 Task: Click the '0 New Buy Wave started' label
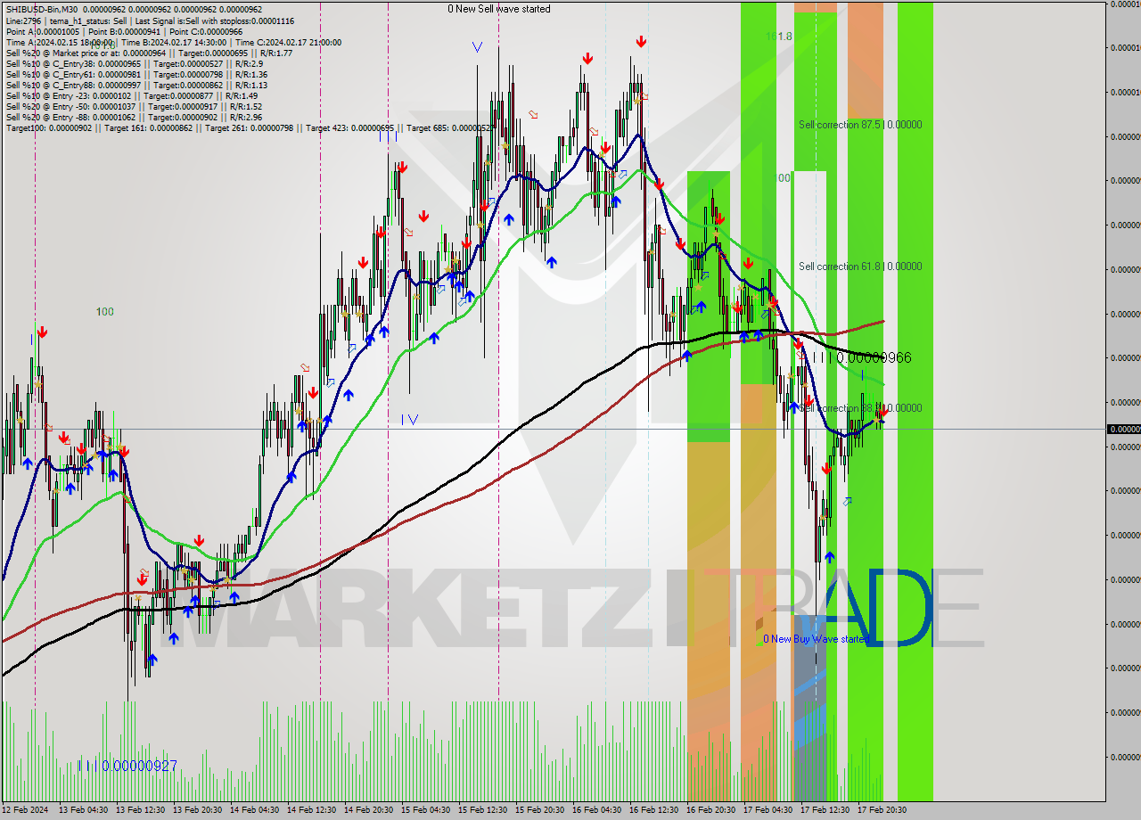(817, 639)
